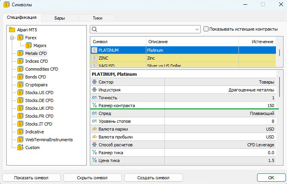Click the Custom folder icon
This screenshot has width=287, height=184.
20,148
